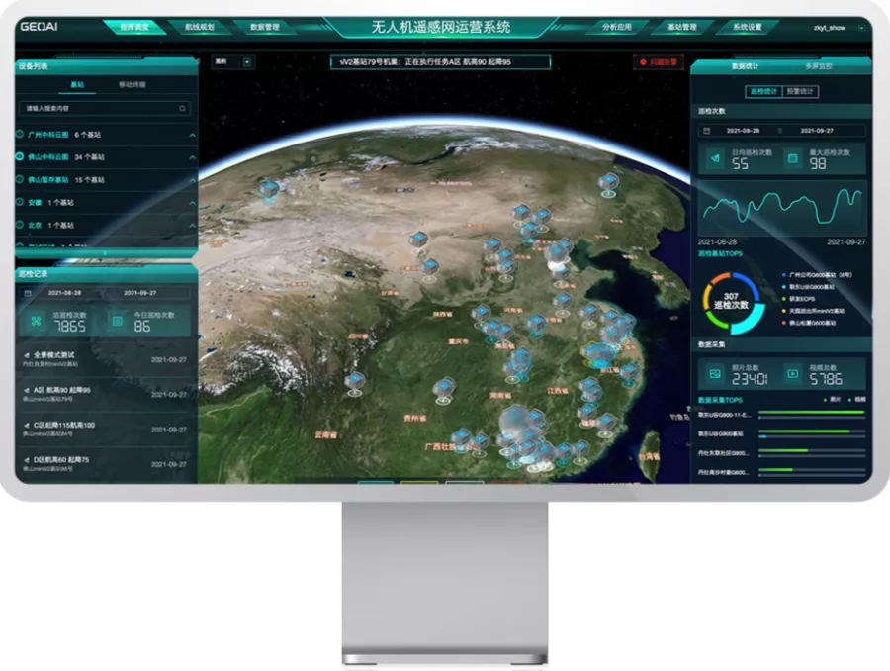
Task: Toggle the 视频 legend in 数据采集TOP5
Action: click(857, 400)
